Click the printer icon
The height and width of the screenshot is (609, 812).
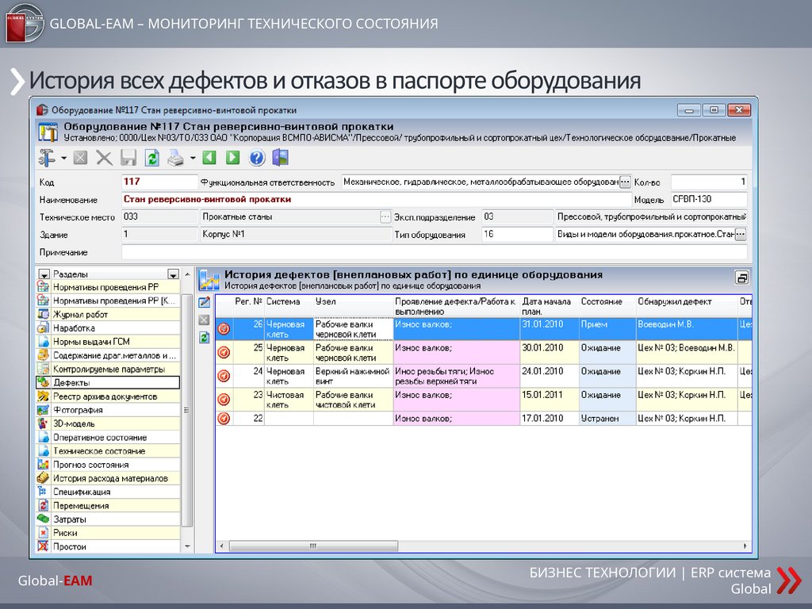click(x=175, y=158)
